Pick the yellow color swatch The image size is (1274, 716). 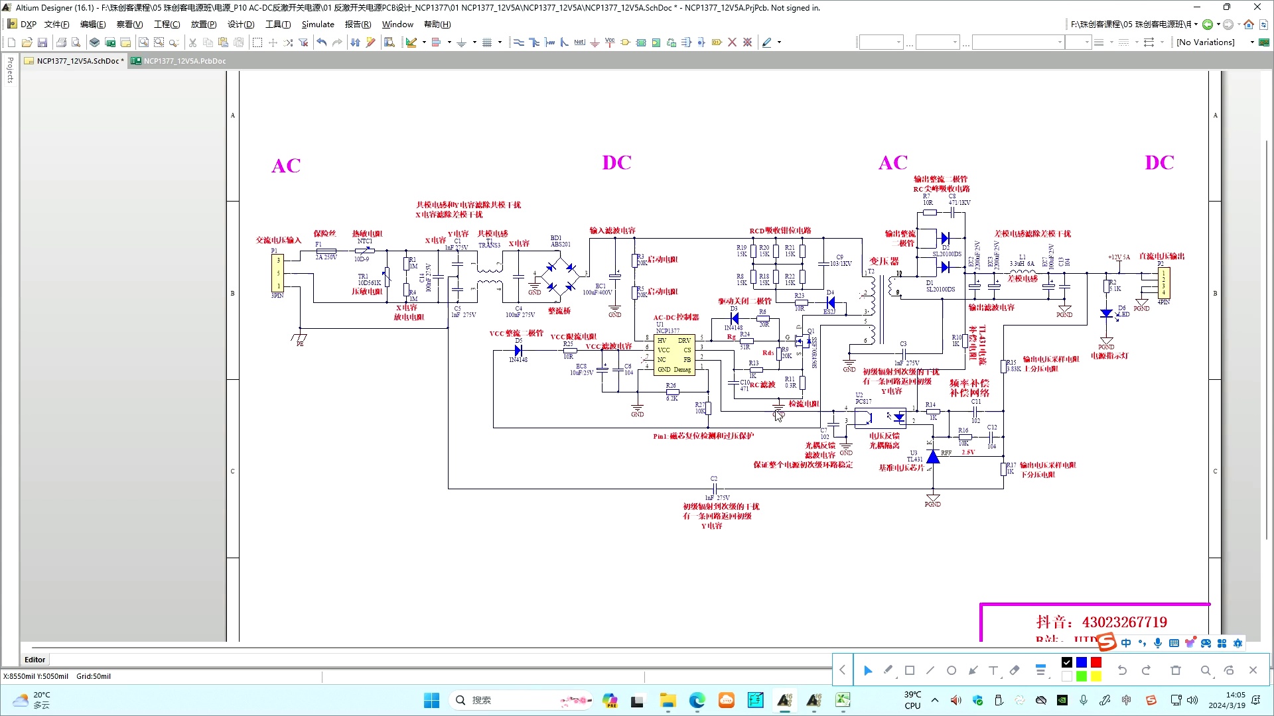(1096, 676)
